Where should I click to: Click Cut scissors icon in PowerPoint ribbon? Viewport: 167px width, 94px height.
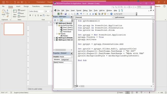point(8,10)
